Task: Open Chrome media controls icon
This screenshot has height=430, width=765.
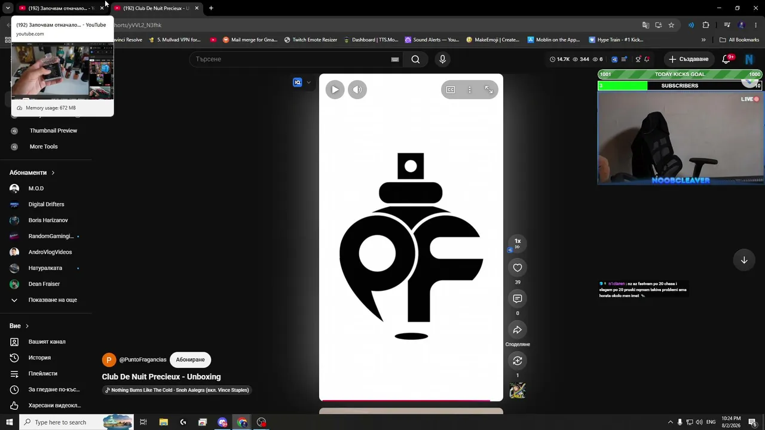Action: click(727, 25)
